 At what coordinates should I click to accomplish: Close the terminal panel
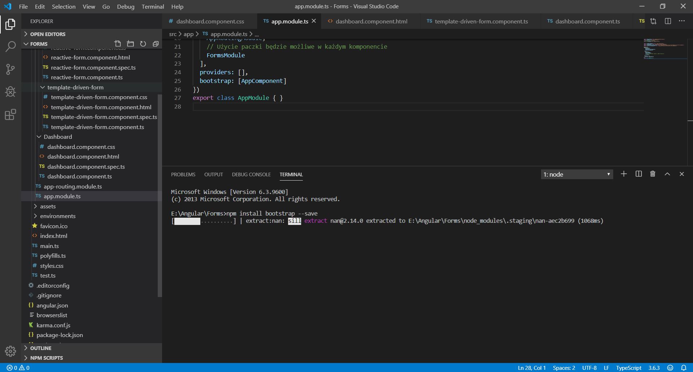click(682, 174)
